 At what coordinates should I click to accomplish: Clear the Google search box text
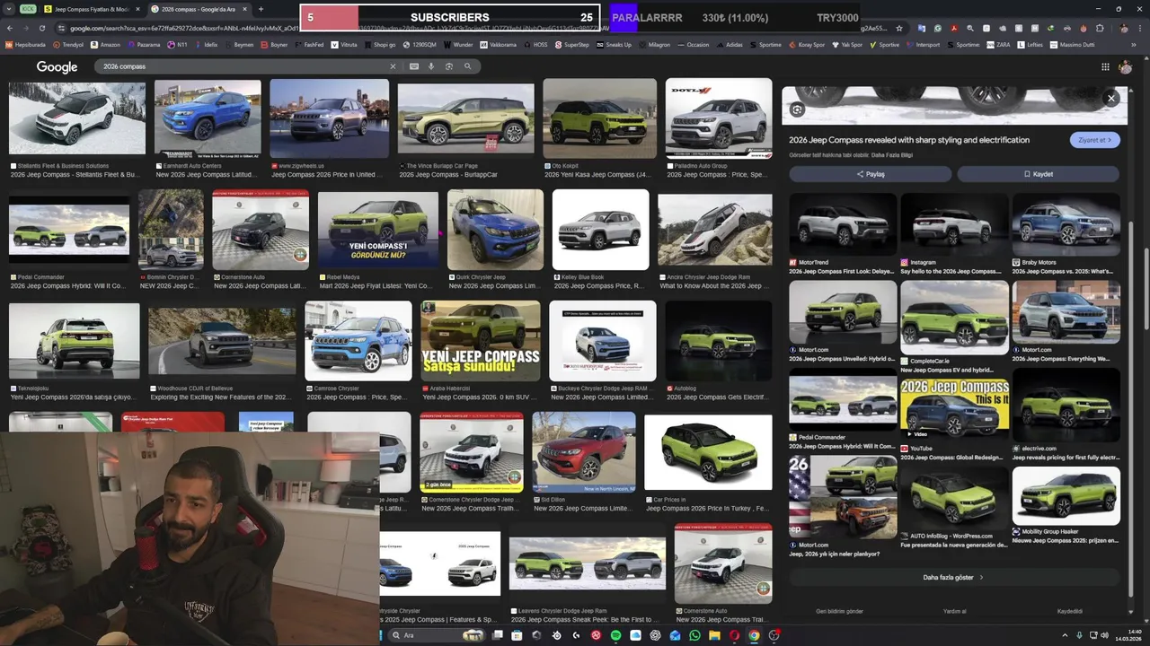tap(392, 66)
